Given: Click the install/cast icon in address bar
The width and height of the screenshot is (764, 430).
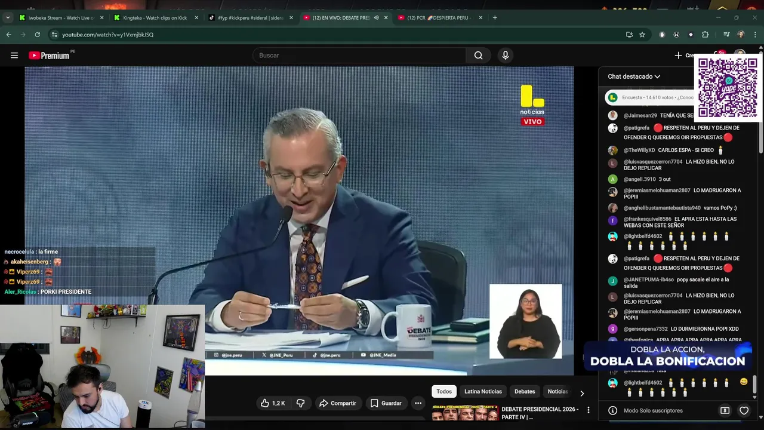Looking at the screenshot, I should coord(629,35).
